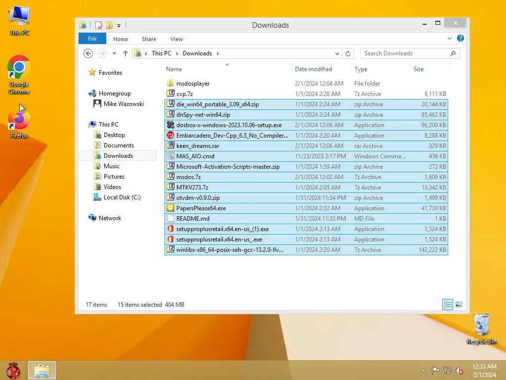
Task: Expand breadcrumb arrow after This PC
Action: [177, 53]
